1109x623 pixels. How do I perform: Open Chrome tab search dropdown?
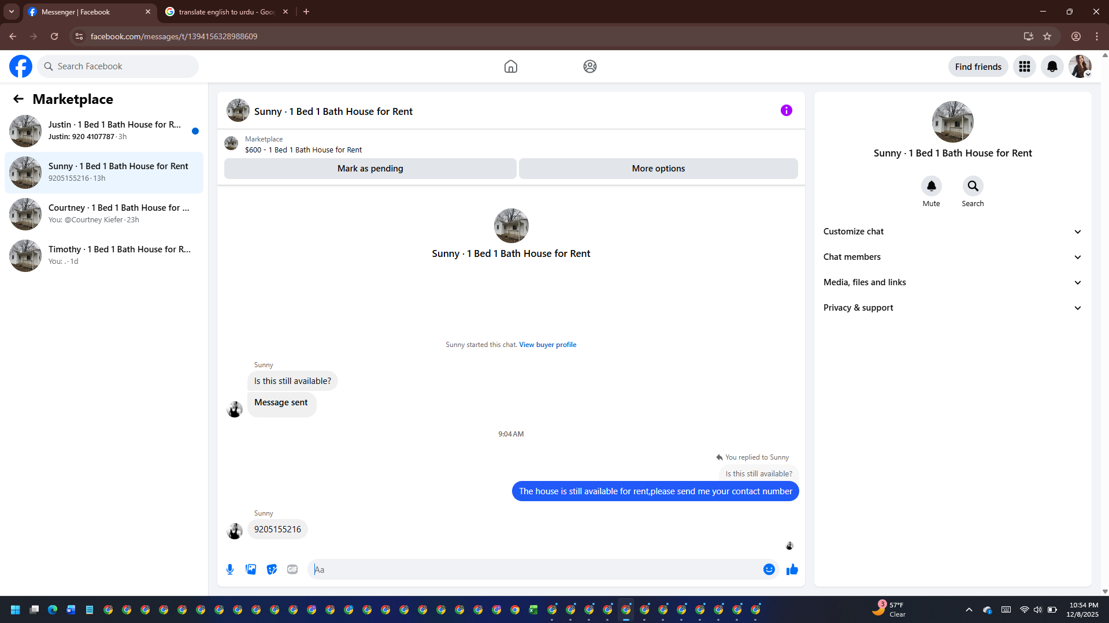(12, 12)
